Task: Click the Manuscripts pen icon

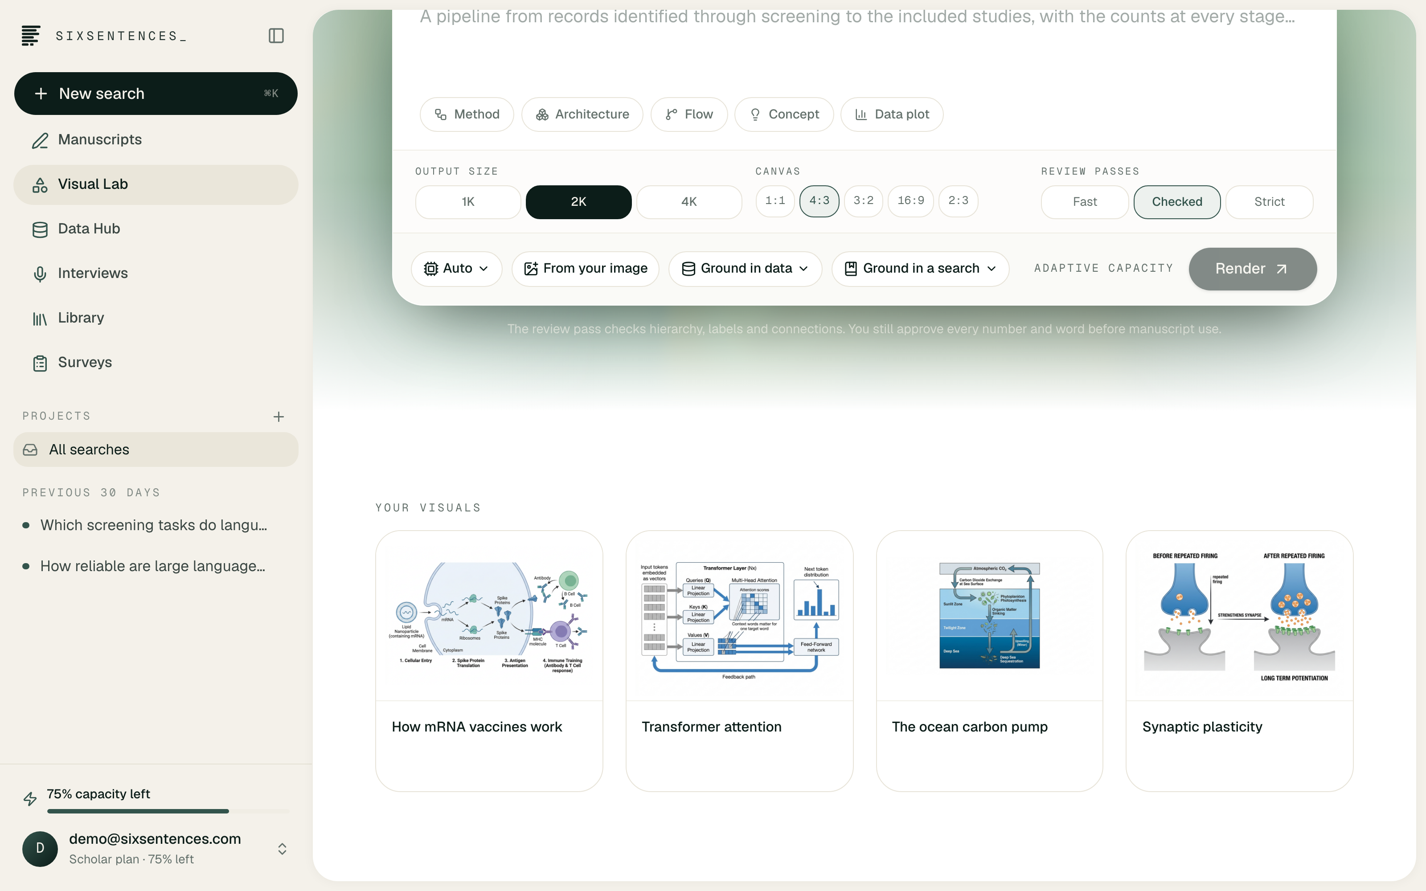Action: [x=40, y=140]
